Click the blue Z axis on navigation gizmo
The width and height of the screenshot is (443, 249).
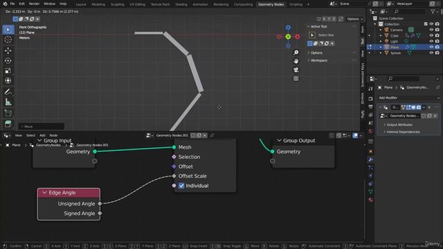288,28
